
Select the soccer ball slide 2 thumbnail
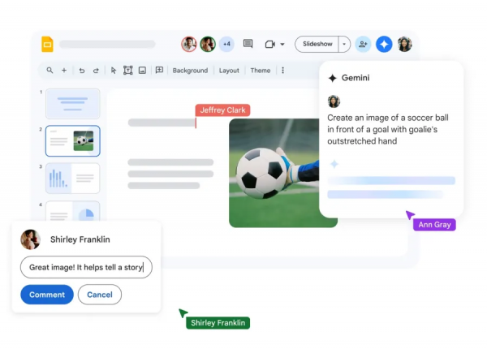73,141
